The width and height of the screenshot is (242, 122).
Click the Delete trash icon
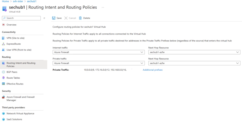pos(80,18)
